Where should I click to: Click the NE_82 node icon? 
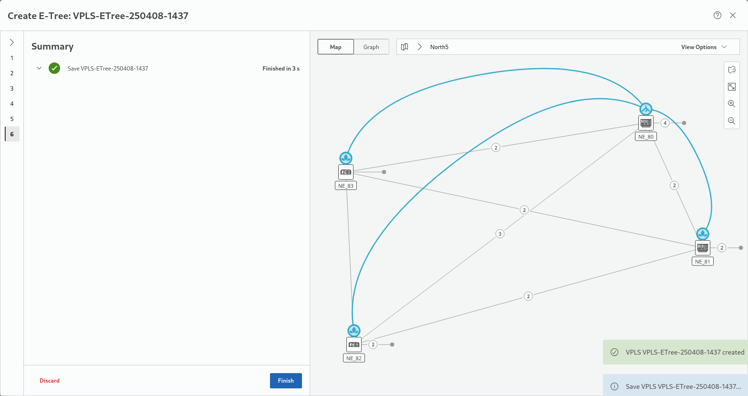click(x=354, y=345)
